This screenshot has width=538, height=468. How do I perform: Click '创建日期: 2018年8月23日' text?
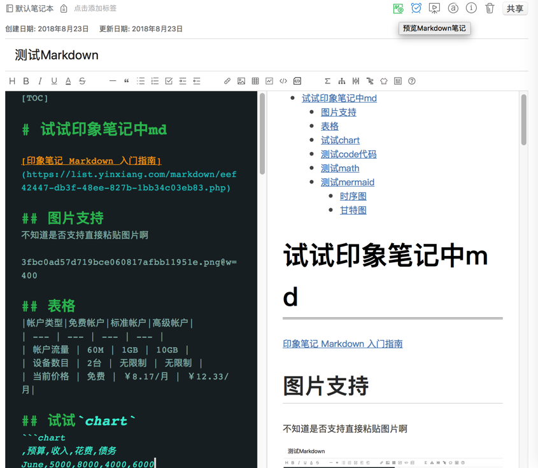click(x=46, y=29)
